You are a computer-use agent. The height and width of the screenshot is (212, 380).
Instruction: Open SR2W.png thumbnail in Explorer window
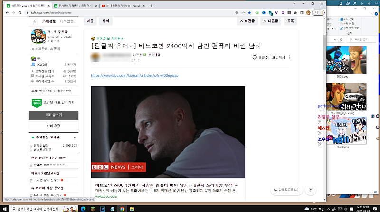(x=346, y=60)
